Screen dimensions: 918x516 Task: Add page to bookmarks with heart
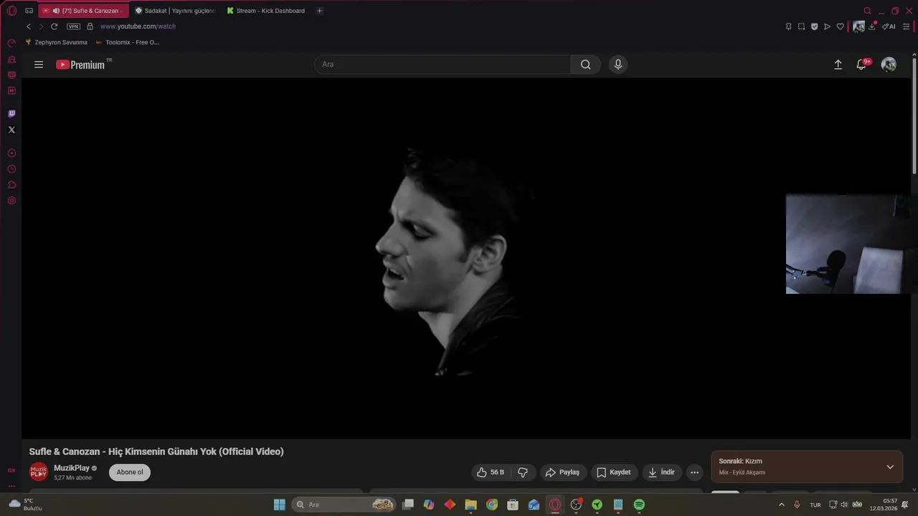click(840, 27)
